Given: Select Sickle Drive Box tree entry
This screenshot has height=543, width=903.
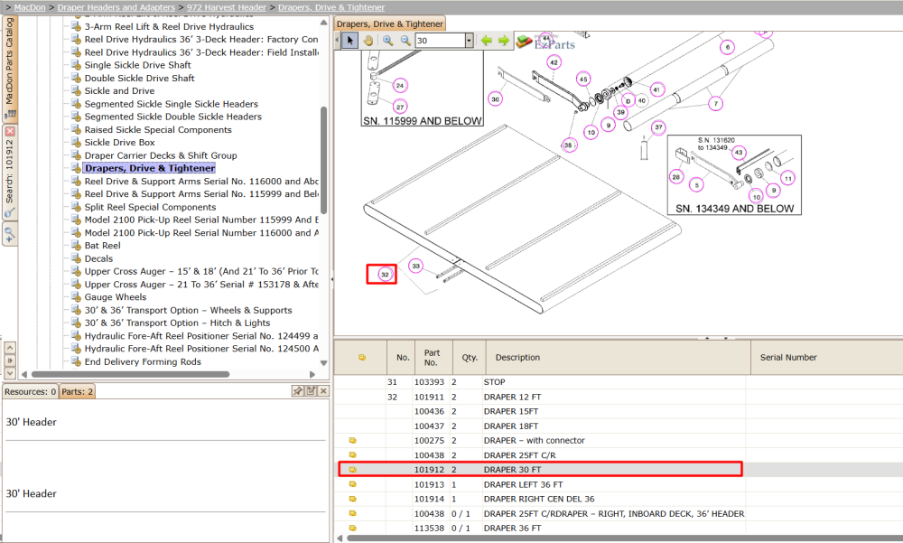Looking at the screenshot, I should 119,143.
